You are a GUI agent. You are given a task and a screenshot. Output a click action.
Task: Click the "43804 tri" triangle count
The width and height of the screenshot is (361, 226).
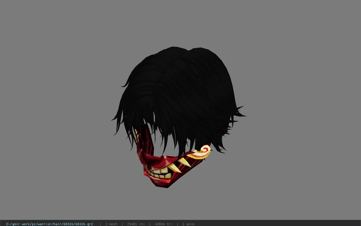click(164, 224)
